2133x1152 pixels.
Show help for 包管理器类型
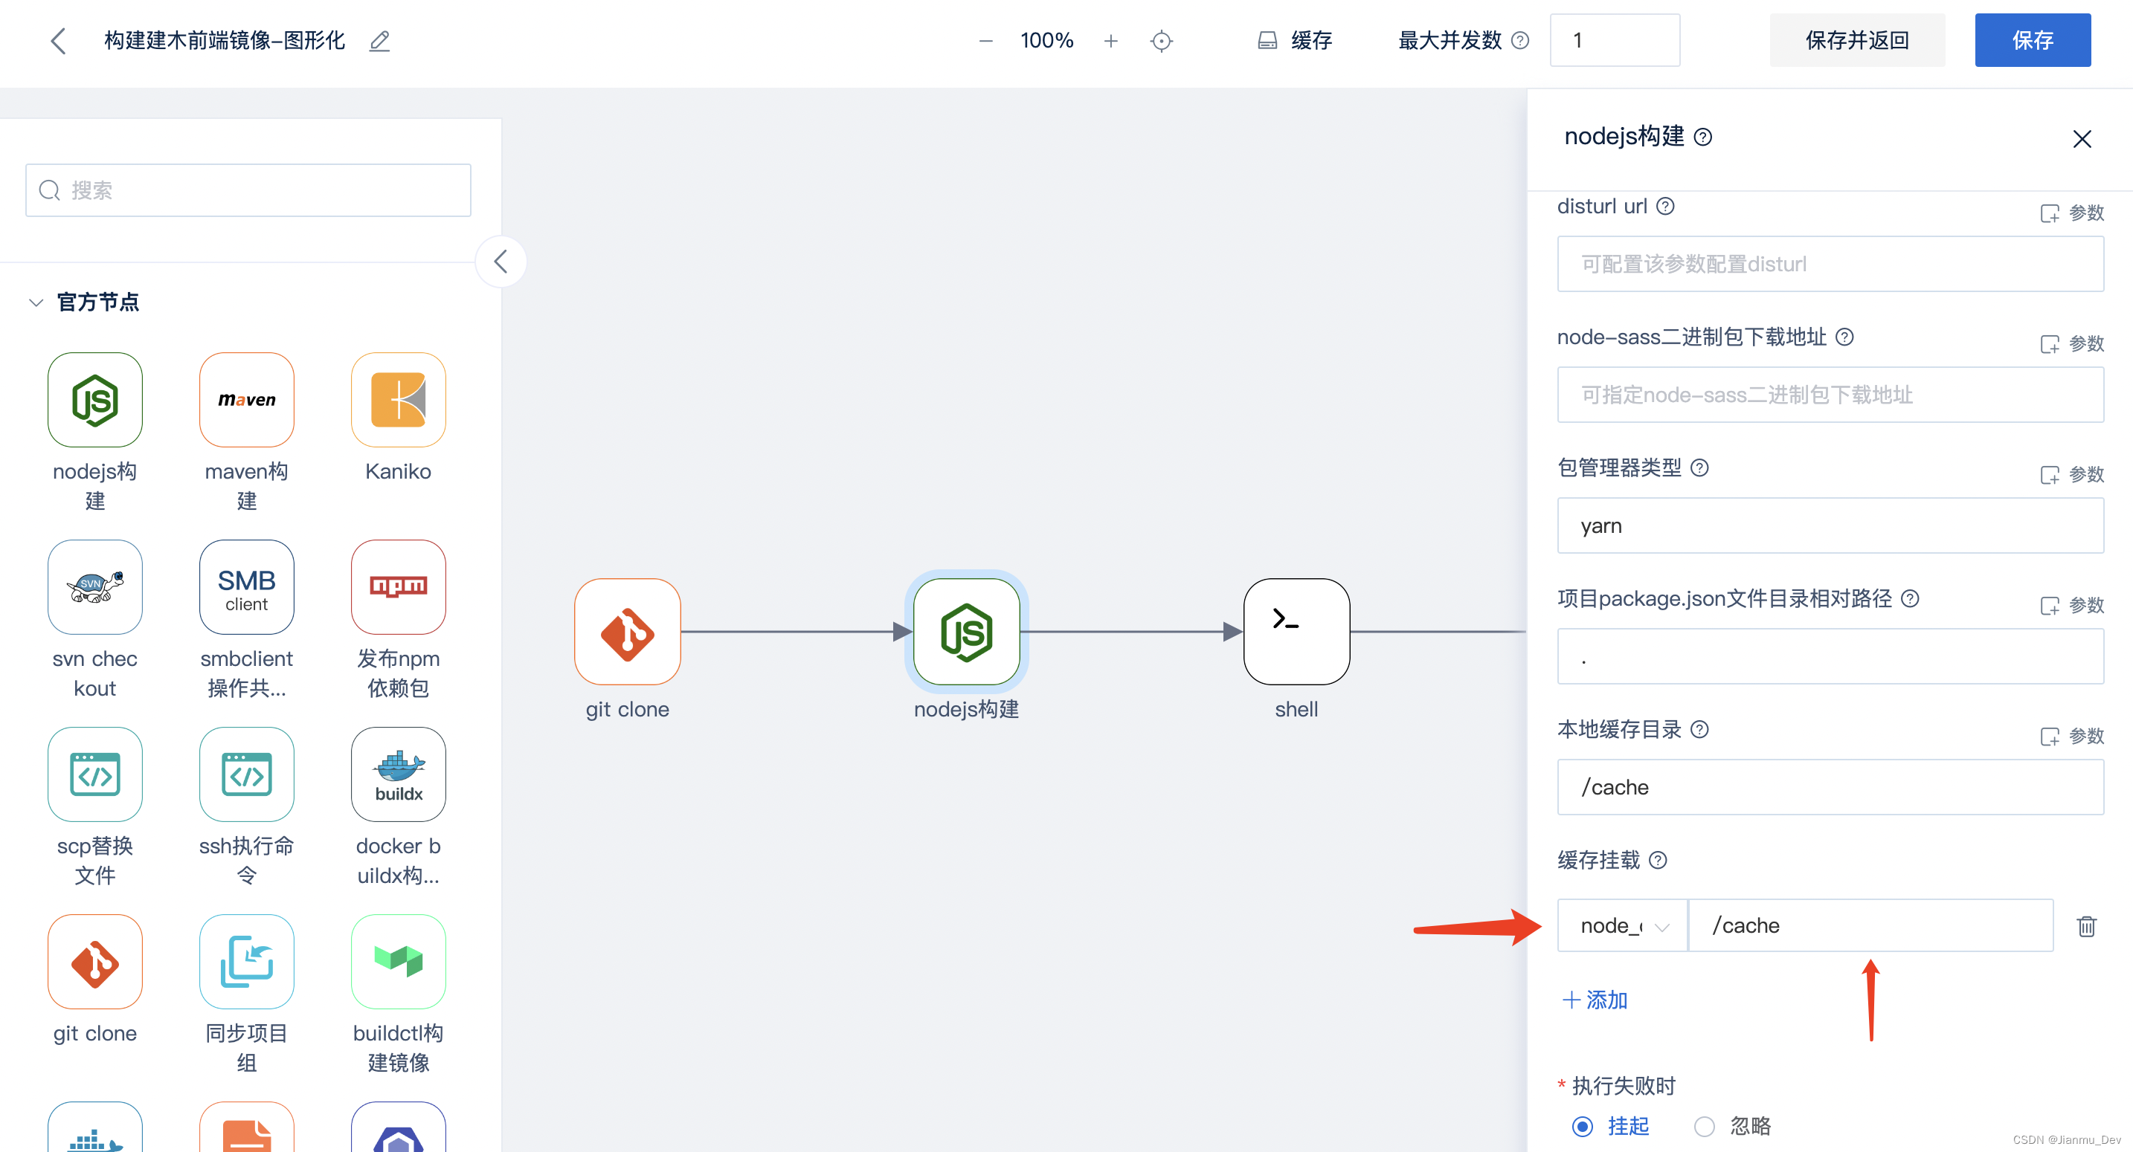pyautogui.click(x=1699, y=467)
